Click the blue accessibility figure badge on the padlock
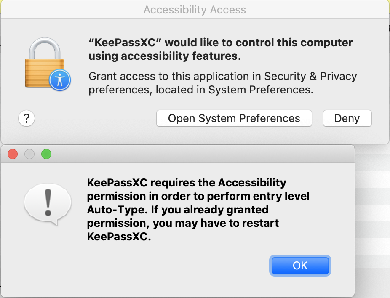 click(x=59, y=80)
